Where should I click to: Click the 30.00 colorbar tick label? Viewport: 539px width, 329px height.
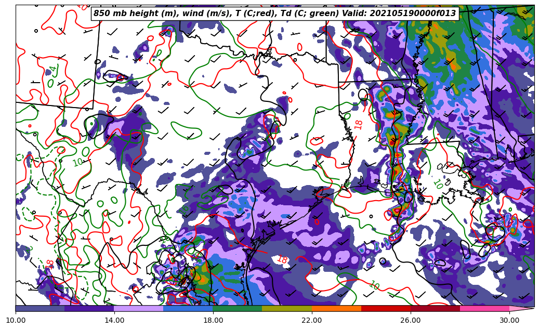509,321
